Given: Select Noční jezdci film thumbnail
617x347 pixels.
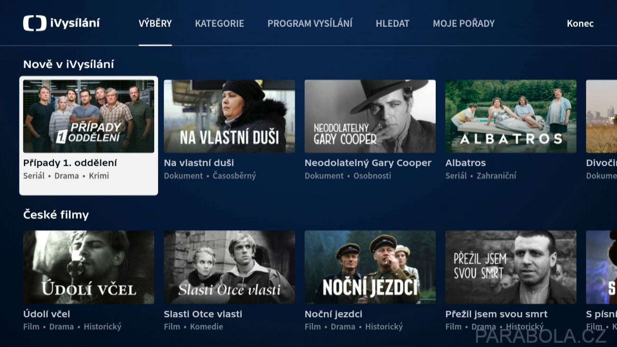Looking at the screenshot, I should tap(370, 267).
